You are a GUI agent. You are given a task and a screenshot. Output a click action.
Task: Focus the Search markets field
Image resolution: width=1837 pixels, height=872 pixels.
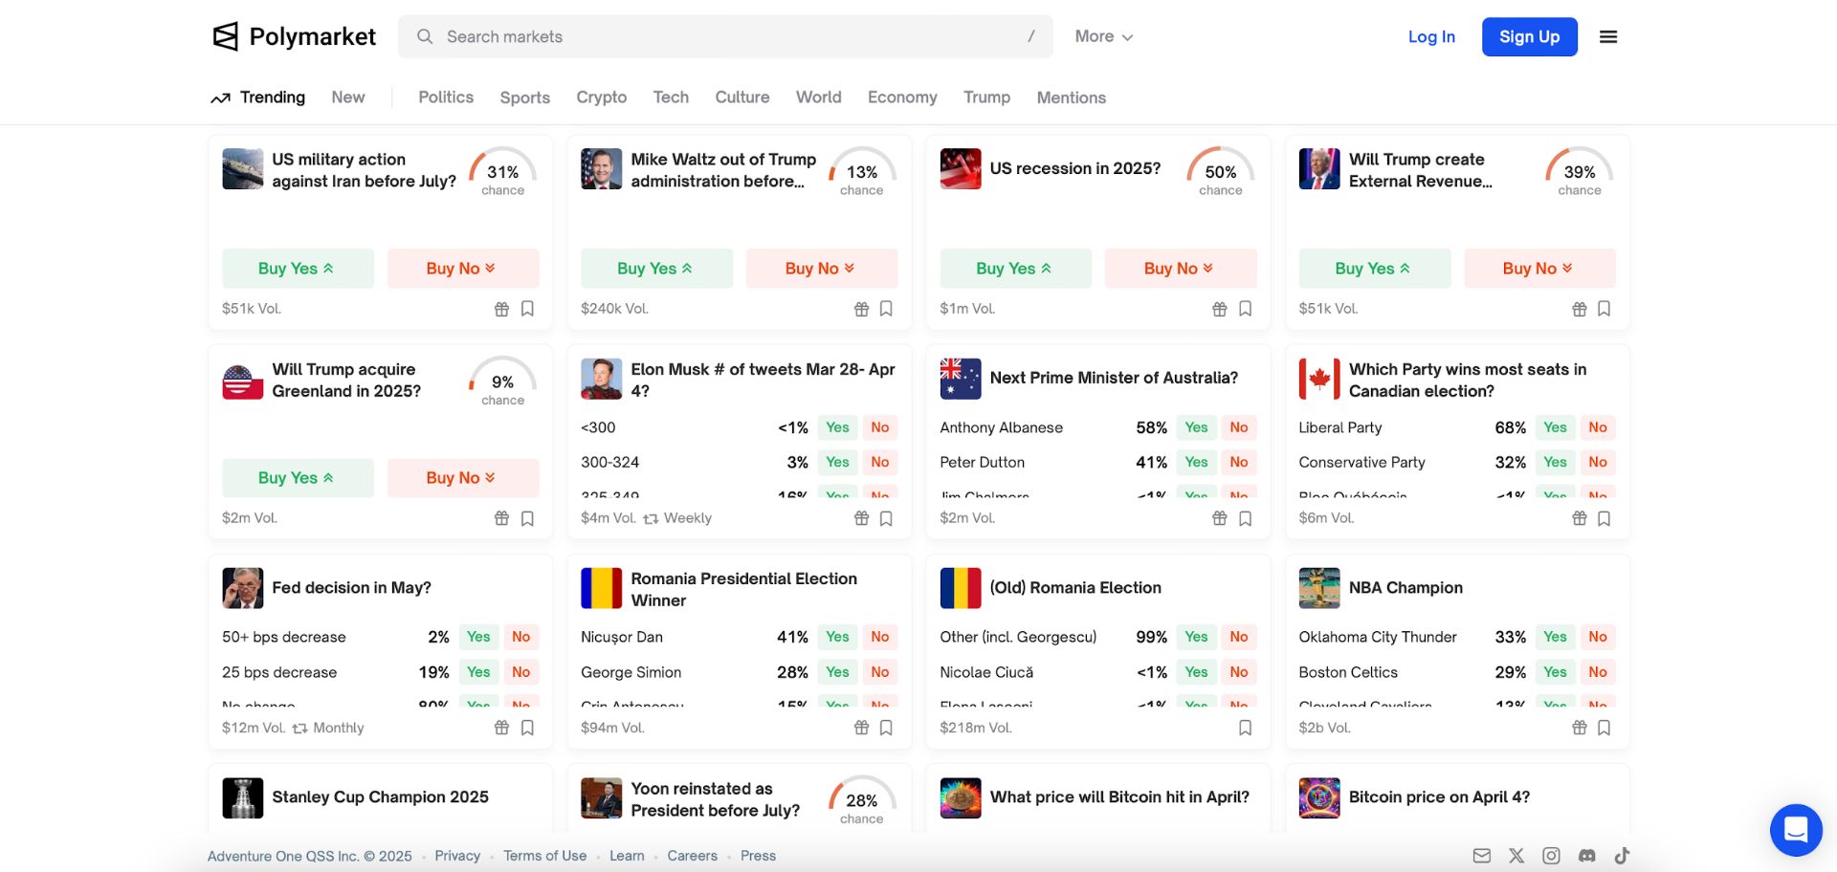(x=725, y=36)
